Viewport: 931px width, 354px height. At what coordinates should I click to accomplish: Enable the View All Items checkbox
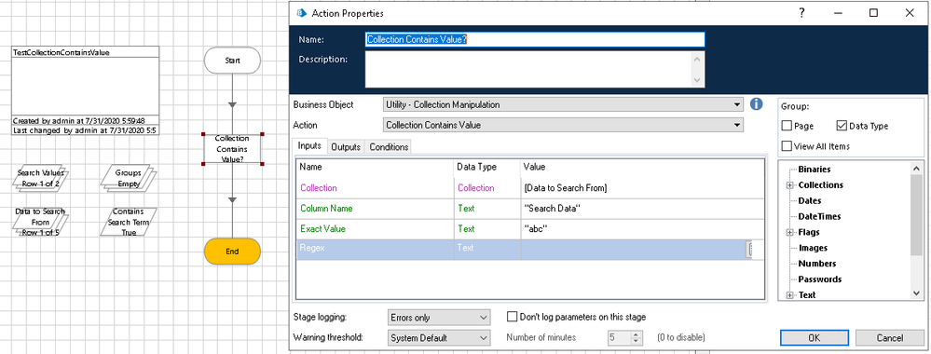tap(787, 146)
